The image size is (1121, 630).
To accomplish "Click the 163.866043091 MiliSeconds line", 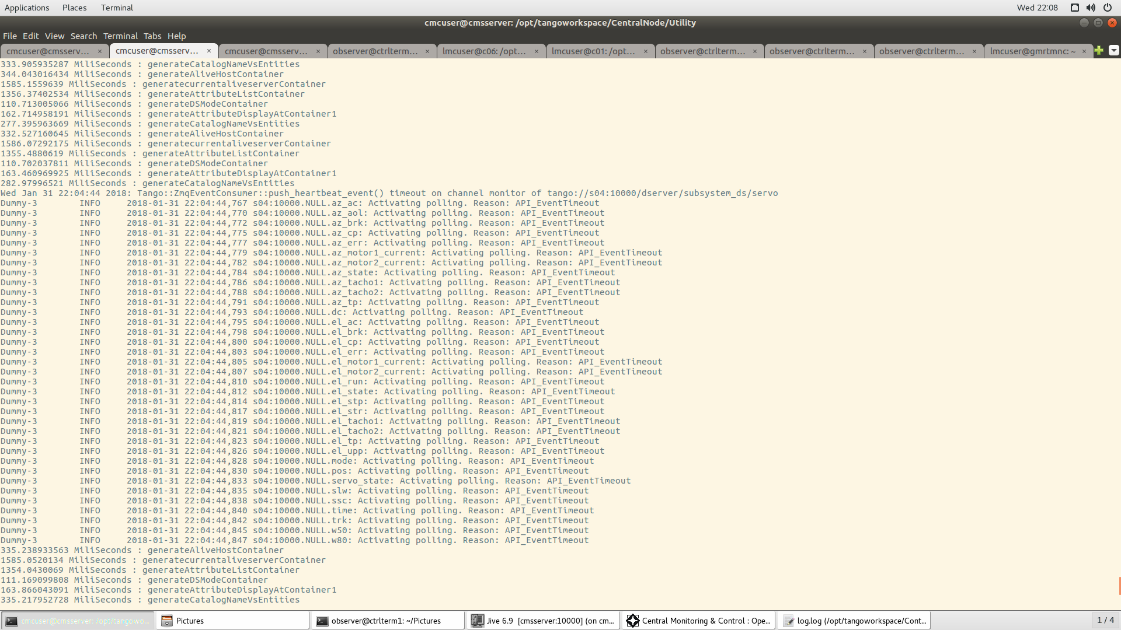I will pyautogui.click(x=169, y=590).
